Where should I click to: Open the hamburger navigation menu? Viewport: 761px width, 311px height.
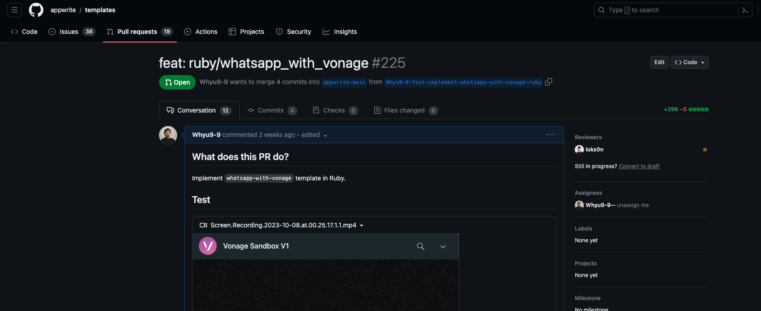[14, 10]
